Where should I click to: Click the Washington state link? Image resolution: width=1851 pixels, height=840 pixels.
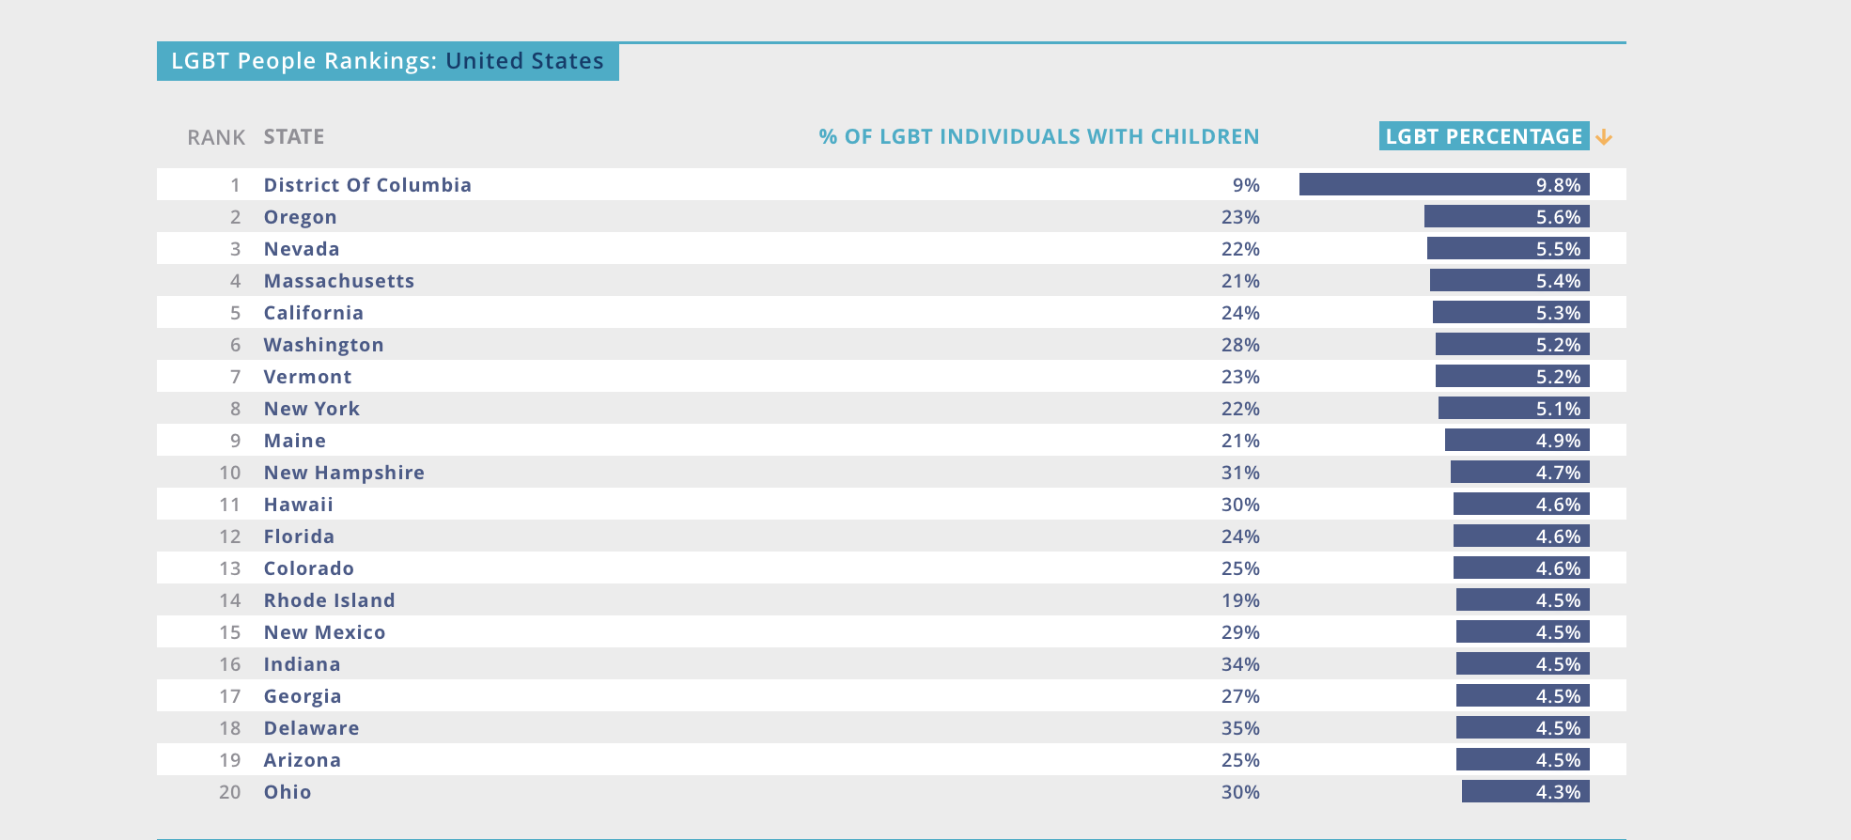point(323,345)
